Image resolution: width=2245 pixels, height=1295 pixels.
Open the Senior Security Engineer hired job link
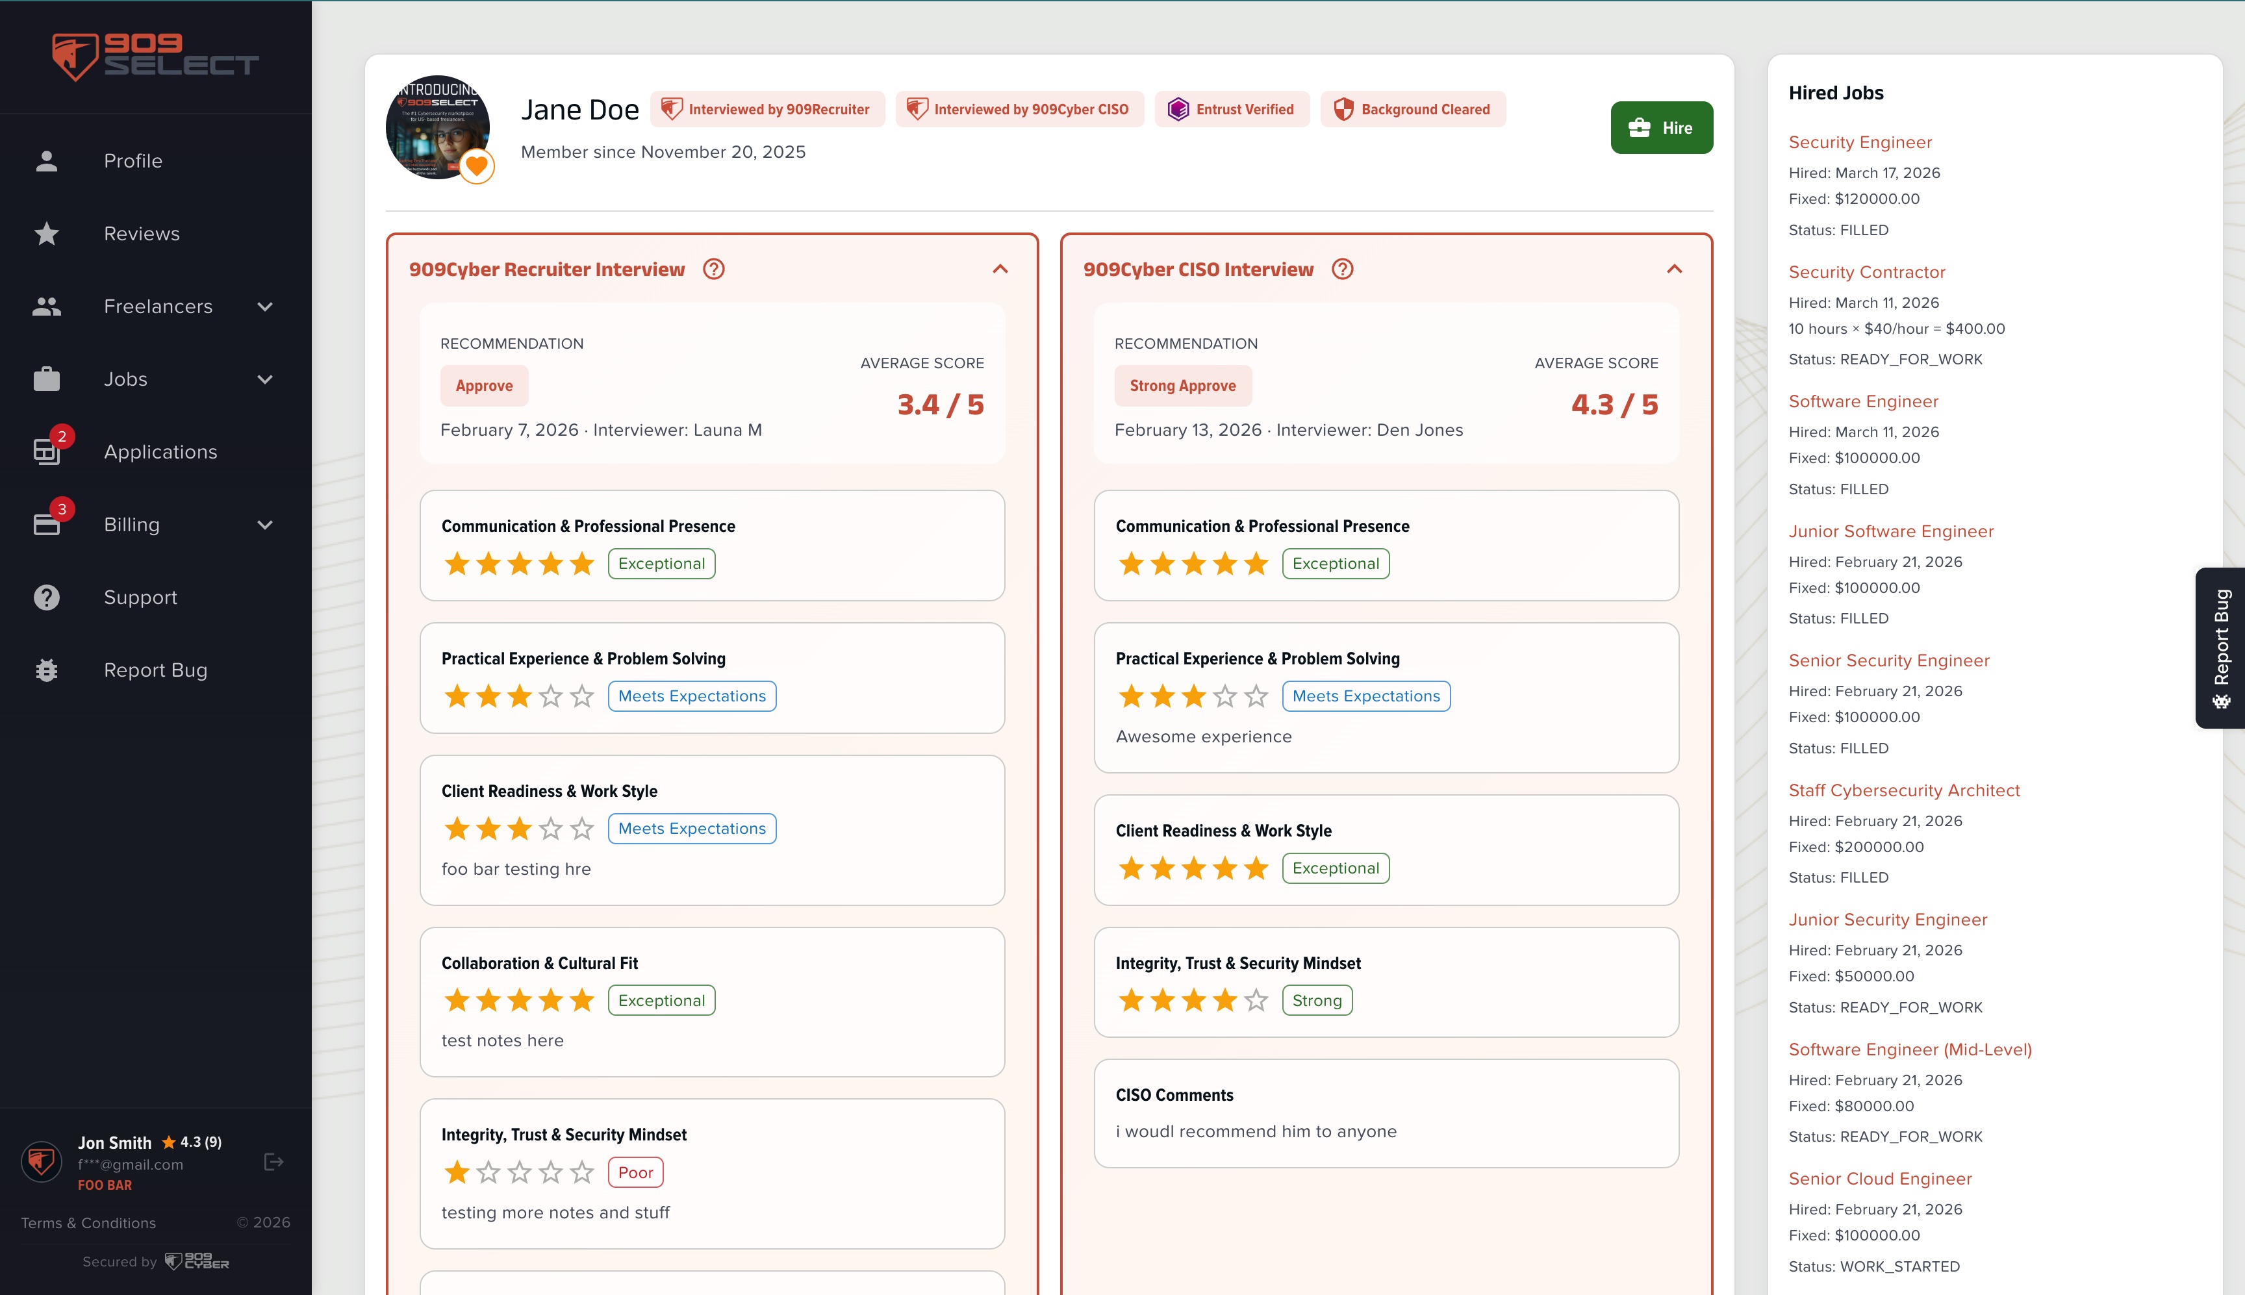[x=1889, y=660]
